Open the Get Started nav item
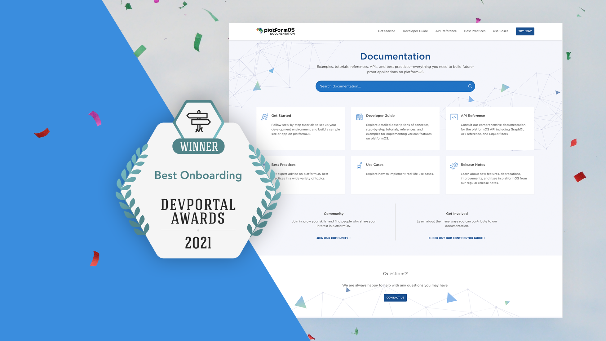Viewport: 606px width, 341px height. pyautogui.click(x=387, y=31)
